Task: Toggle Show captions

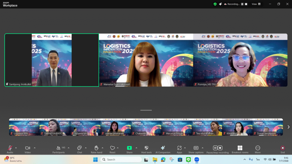Action: pos(196,149)
